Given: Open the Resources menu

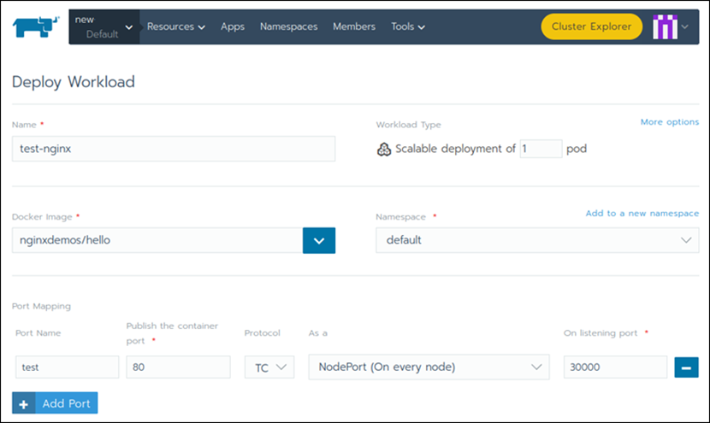Looking at the screenshot, I should [x=175, y=26].
